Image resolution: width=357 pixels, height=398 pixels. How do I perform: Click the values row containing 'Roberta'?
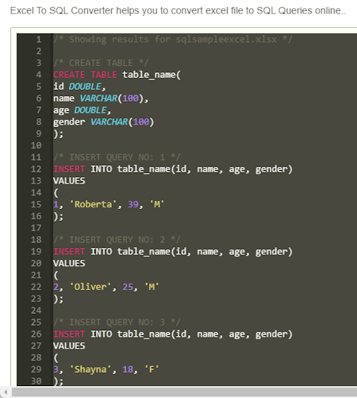pyautogui.click(x=109, y=204)
